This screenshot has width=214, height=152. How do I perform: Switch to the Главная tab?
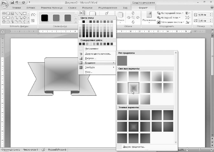pos(17,8)
